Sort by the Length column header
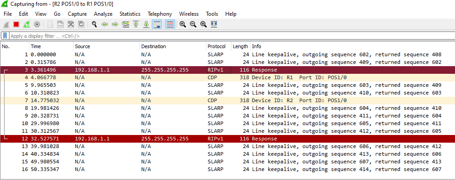455x180 pixels. coord(241,46)
